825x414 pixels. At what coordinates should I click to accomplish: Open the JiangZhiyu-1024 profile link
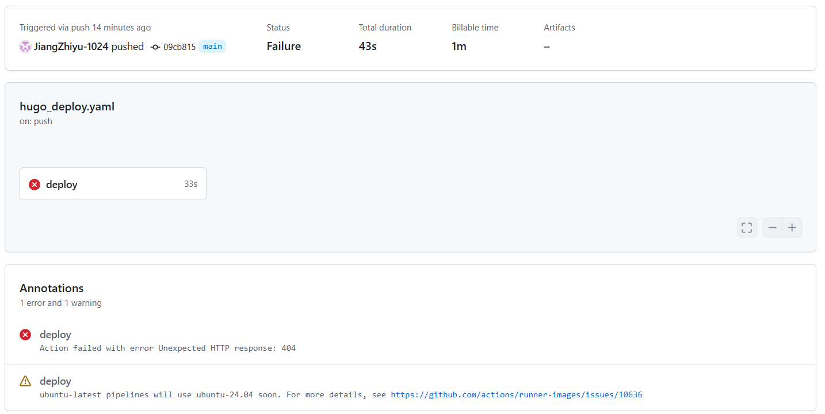pyautogui.click(x=71, y=47)
